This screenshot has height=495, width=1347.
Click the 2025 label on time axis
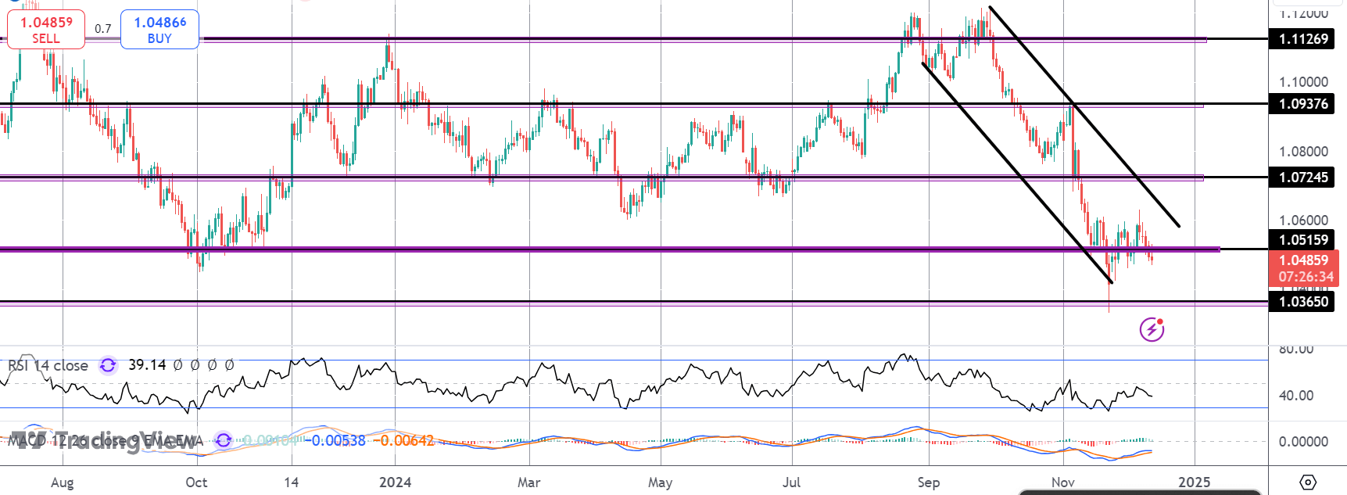[x=1194, y=482]
